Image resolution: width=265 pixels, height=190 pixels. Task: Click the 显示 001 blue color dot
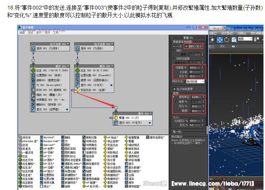tap(67, 110)
